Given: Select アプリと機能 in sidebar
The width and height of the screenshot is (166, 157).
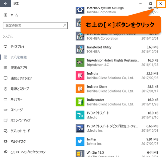Looking at the screenshot, I should pyautogui.click(x=19, y=57).
